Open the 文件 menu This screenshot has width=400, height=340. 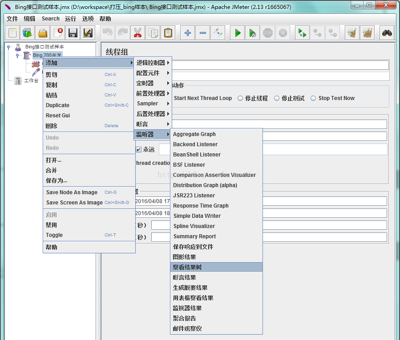(x=12, y=19)
